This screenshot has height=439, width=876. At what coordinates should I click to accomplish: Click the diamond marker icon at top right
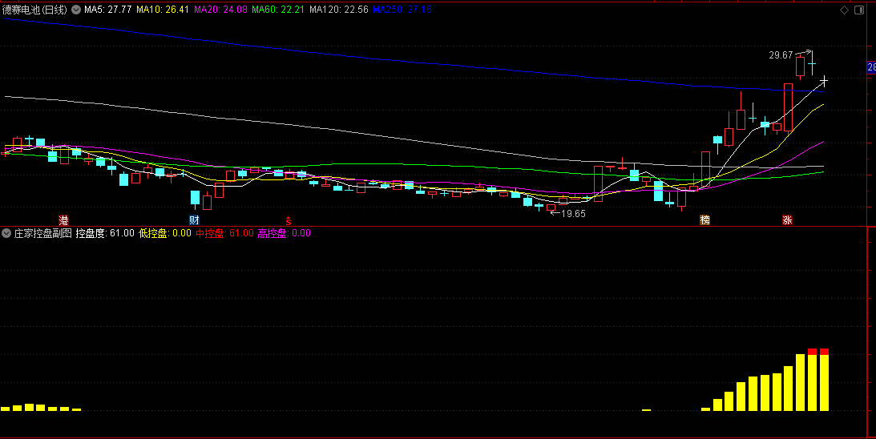tap(844, 10)
